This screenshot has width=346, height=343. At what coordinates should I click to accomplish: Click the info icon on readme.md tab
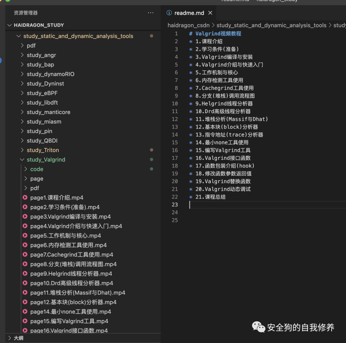coord(169,13)
